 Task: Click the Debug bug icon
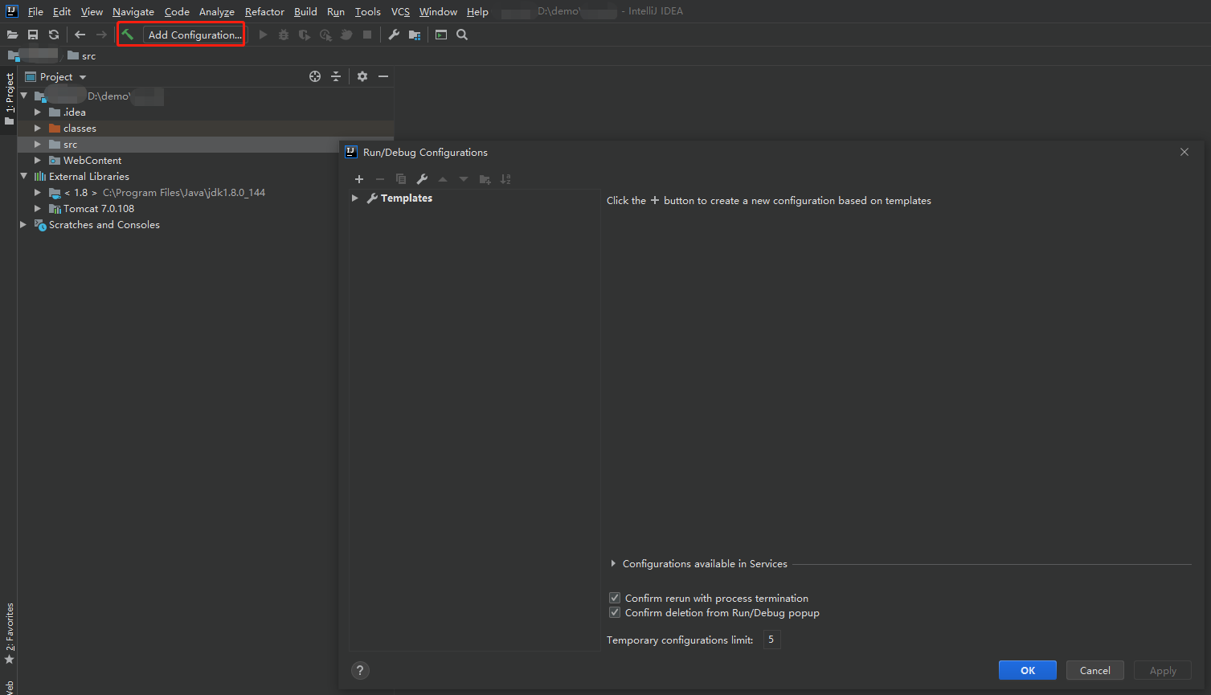click(284, 35)
